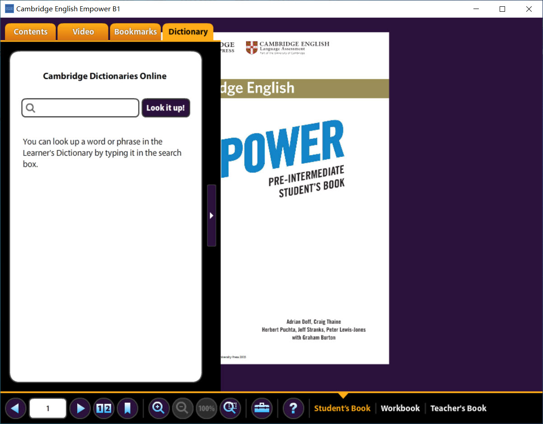Viewport: 543px width, 424px height.
Task: Switch to the Workbook
Action: [x=400, y=408]
